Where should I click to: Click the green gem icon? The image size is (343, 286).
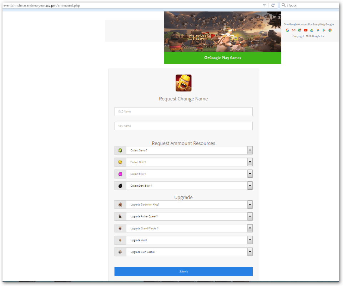pos(120,150)
